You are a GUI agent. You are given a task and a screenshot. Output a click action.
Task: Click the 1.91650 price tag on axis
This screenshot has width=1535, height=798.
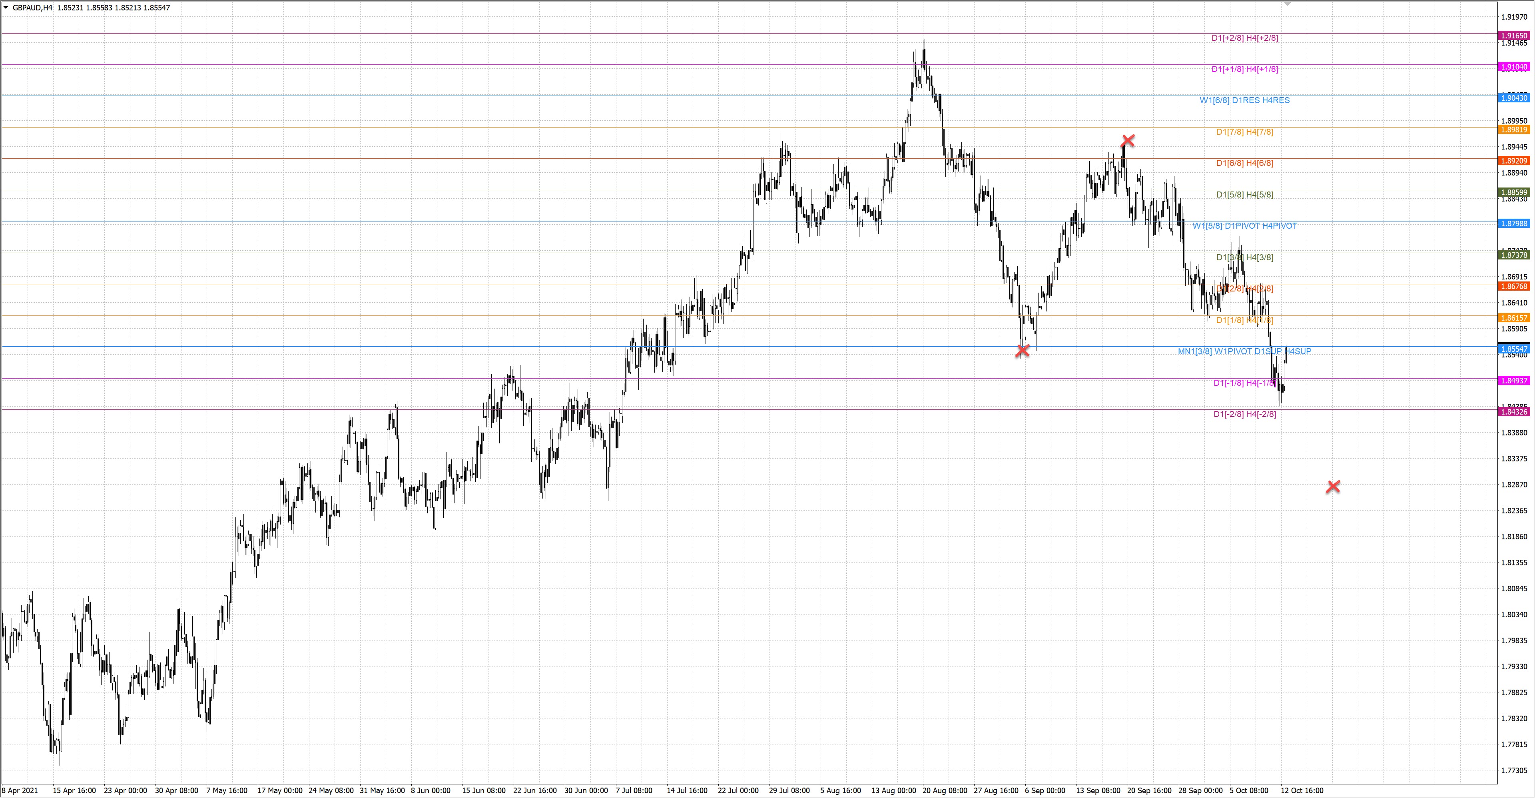(1513, 36)
